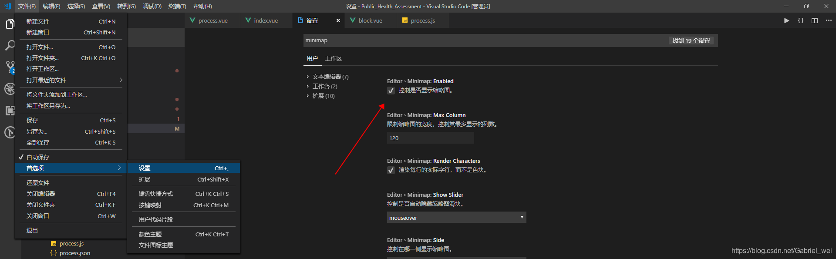Click the Max Column value field 120

[430, 138]
